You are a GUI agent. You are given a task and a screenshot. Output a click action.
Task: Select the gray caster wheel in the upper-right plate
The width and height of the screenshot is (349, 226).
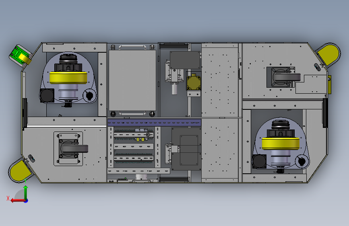[287, 77]
